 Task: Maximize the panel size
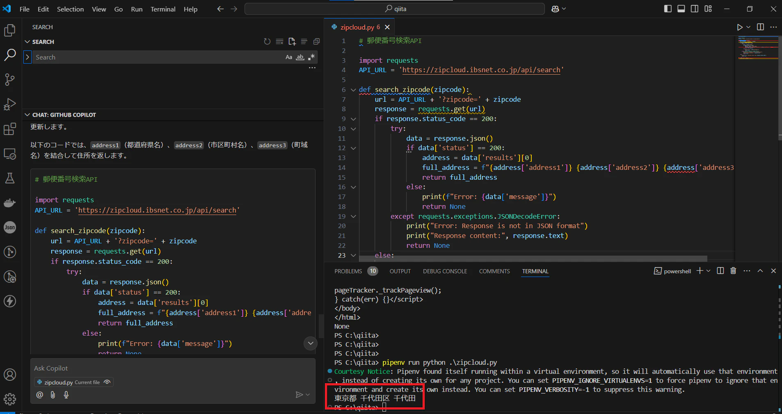760,271
